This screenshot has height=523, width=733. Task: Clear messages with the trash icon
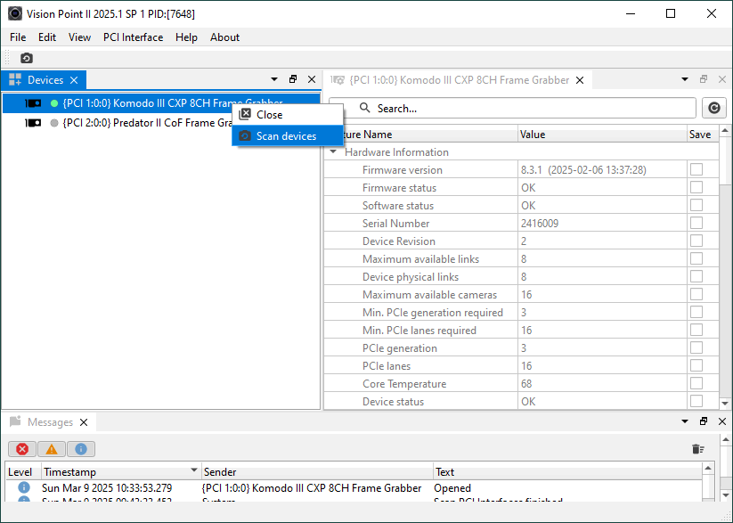coord(698,449)
